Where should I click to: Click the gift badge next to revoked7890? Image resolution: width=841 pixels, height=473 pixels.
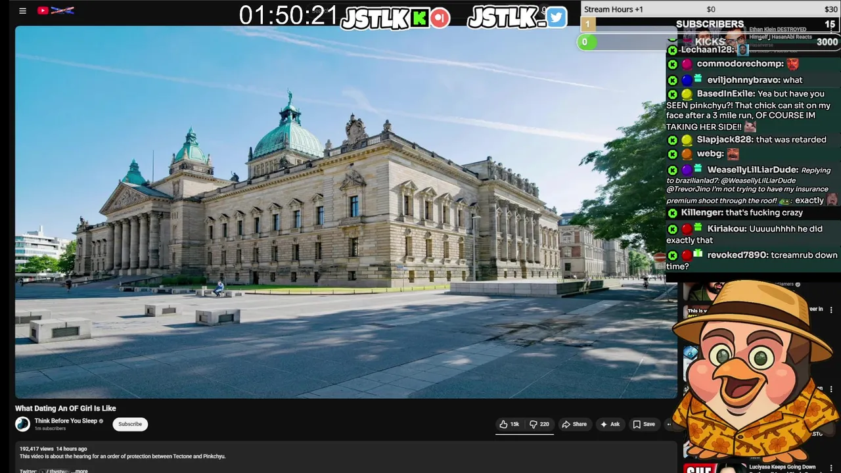(698, 254)
